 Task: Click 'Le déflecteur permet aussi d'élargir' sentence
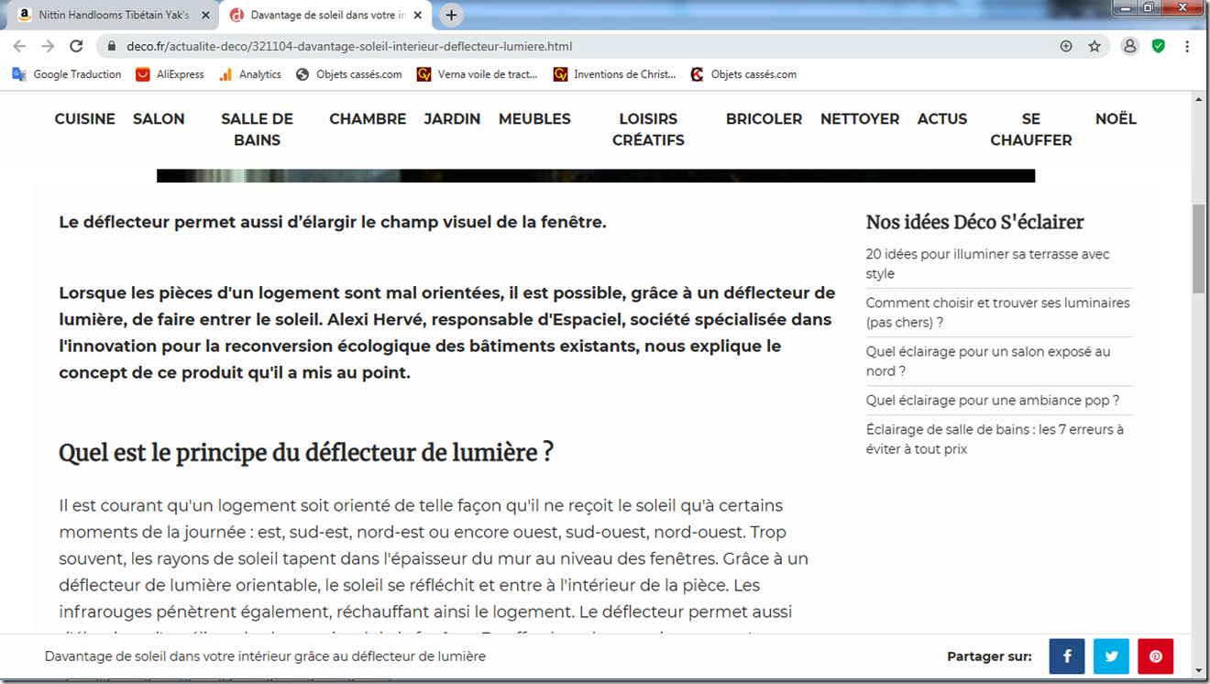pyautogui.click(x=333, y=222)
